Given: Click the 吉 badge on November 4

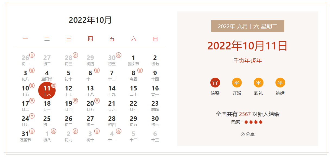Looking at the screenshot, I should tap(119, 131).
